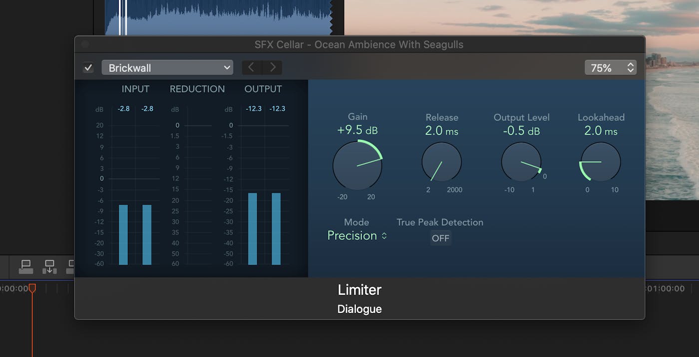Click the audio waveform clip behind the window
Screen dimensions: 699x357
220,17
